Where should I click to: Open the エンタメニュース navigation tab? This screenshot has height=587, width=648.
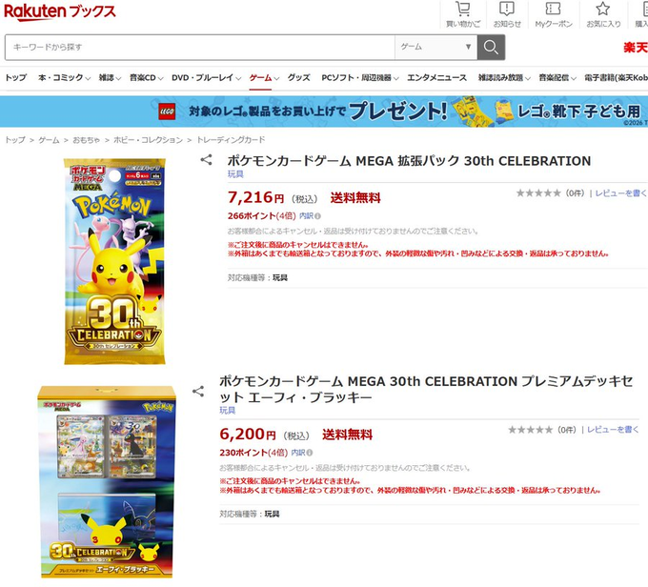click(436, 78)
